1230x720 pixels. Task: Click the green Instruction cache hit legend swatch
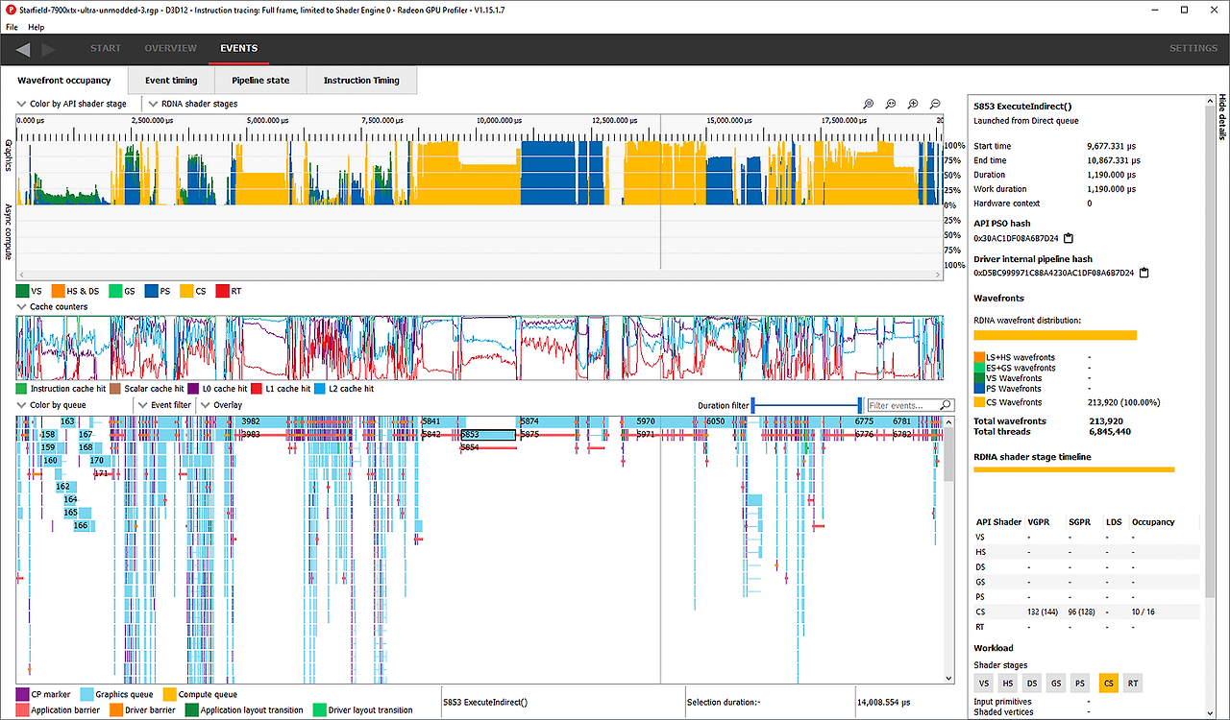click(x=22, y=389)
